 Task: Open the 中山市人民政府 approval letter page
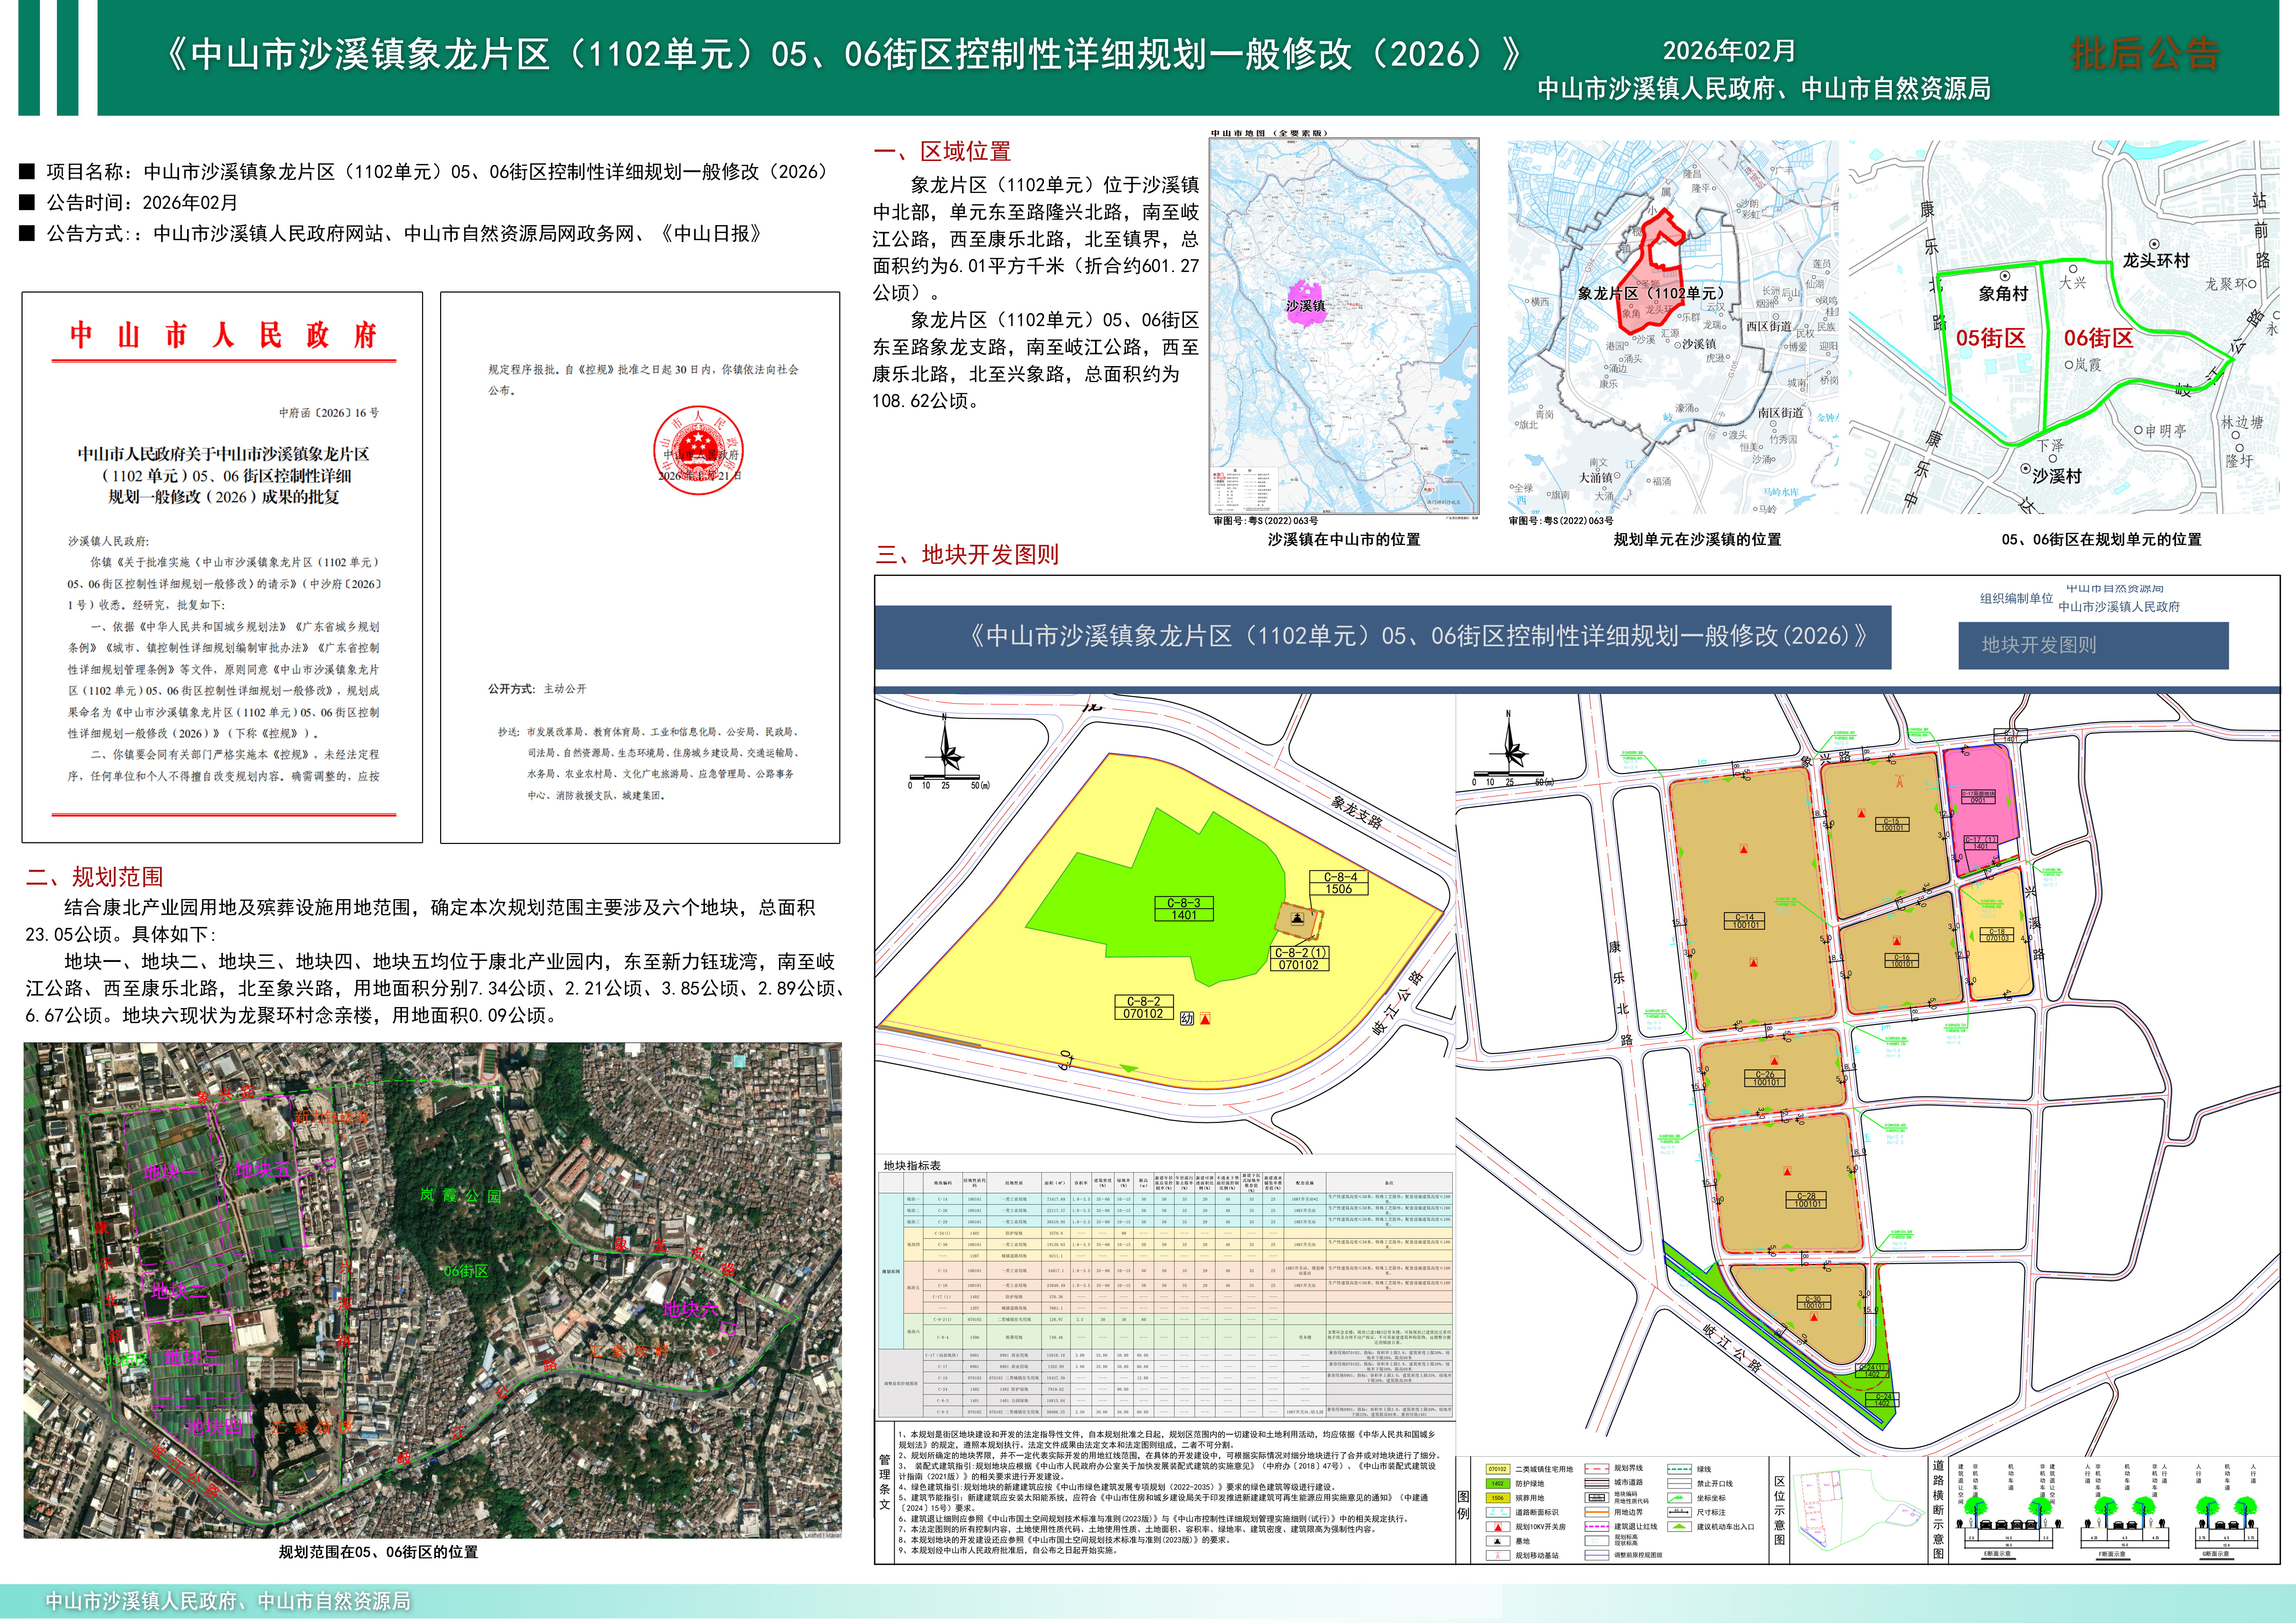(222, 567)
